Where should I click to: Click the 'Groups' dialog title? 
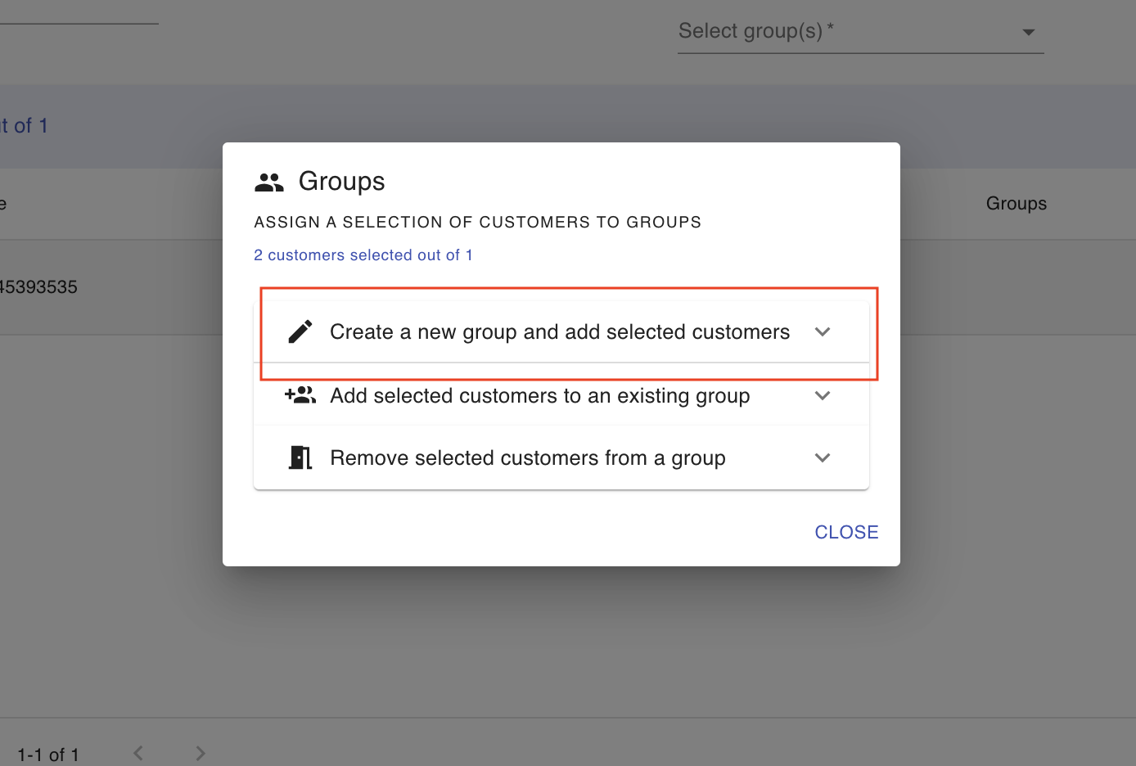(341, 182)
